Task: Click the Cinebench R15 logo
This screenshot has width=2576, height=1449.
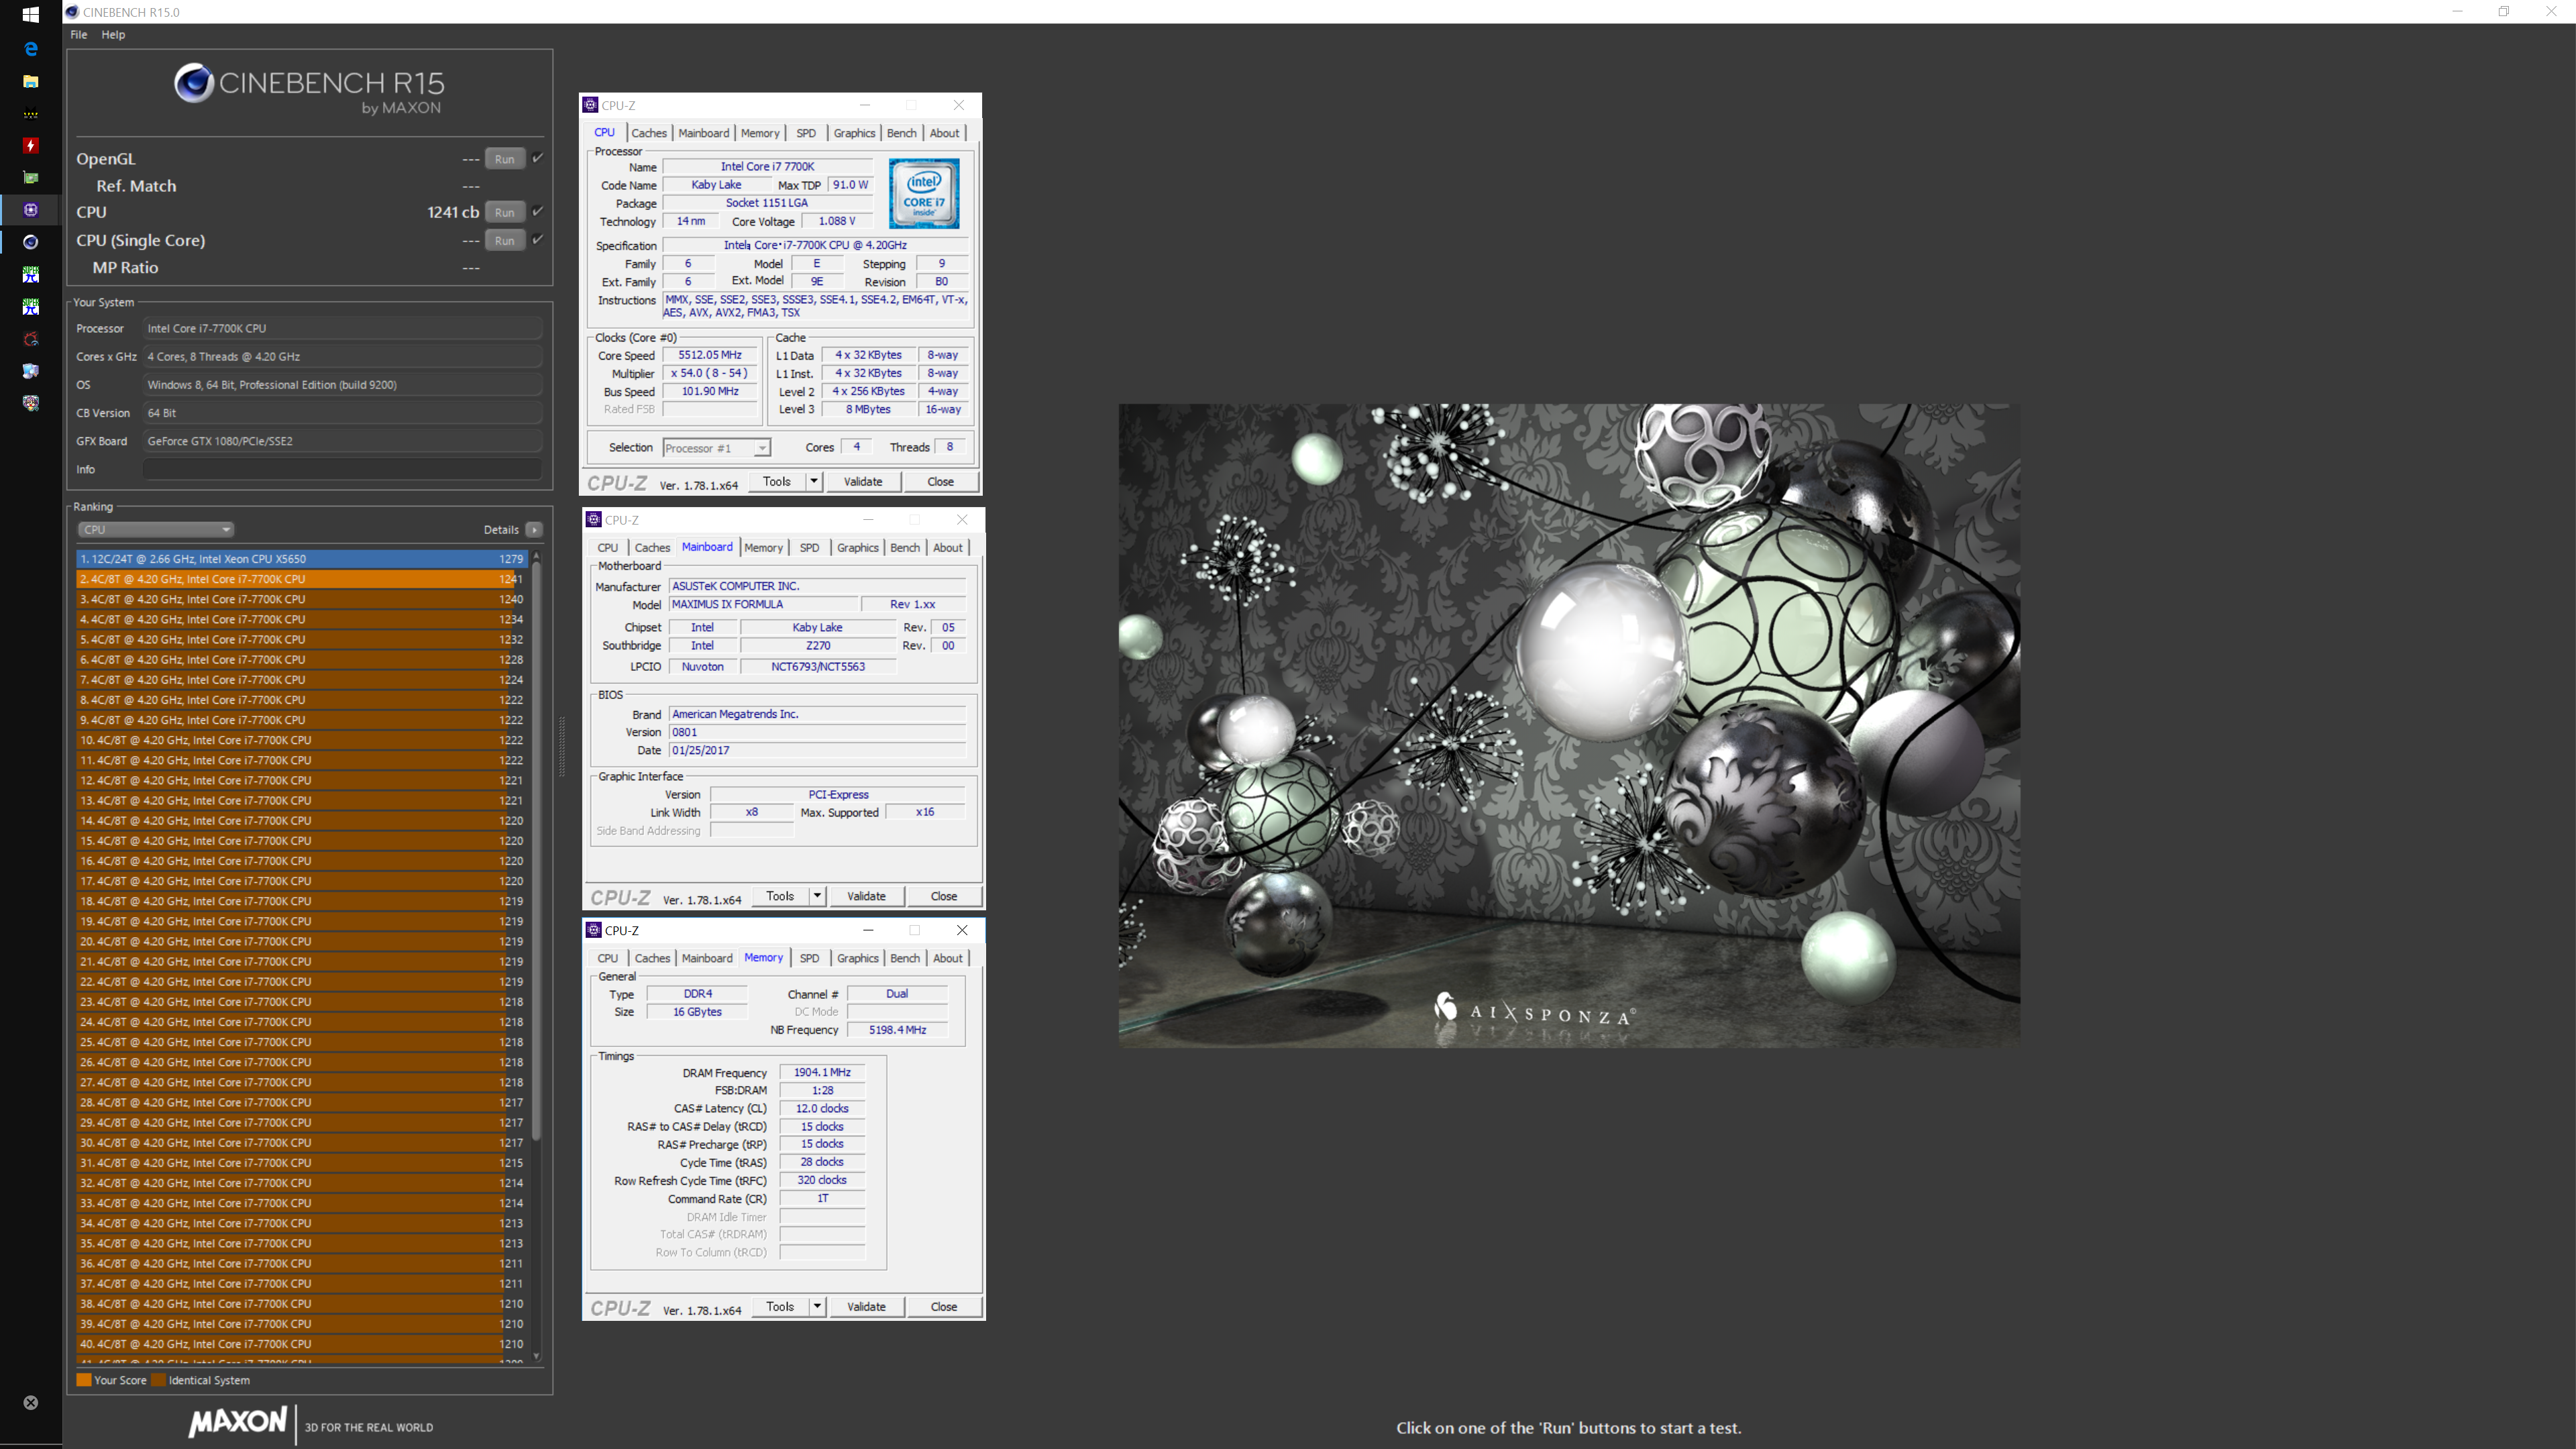Action: tap(309, 88)
